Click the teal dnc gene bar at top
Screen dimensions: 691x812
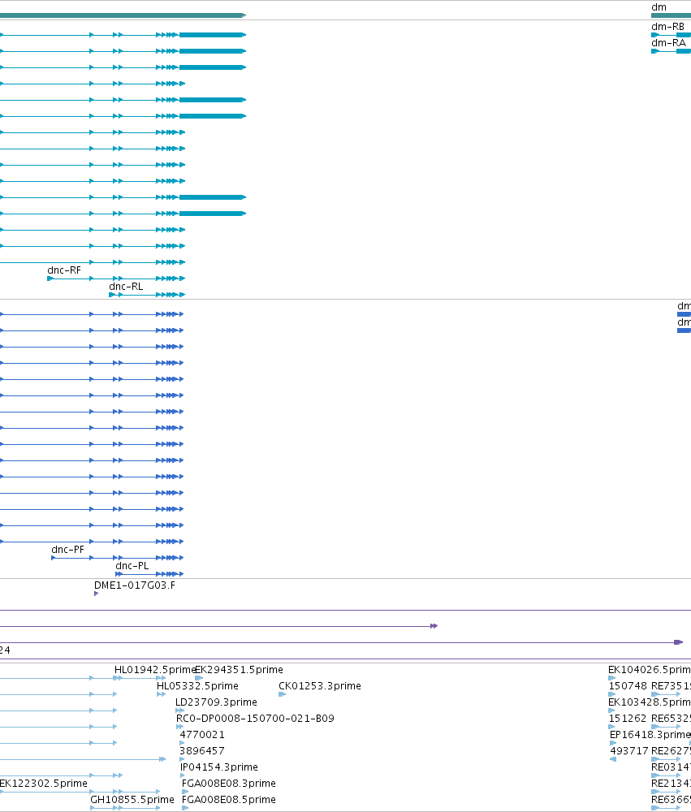pos(123,15)
